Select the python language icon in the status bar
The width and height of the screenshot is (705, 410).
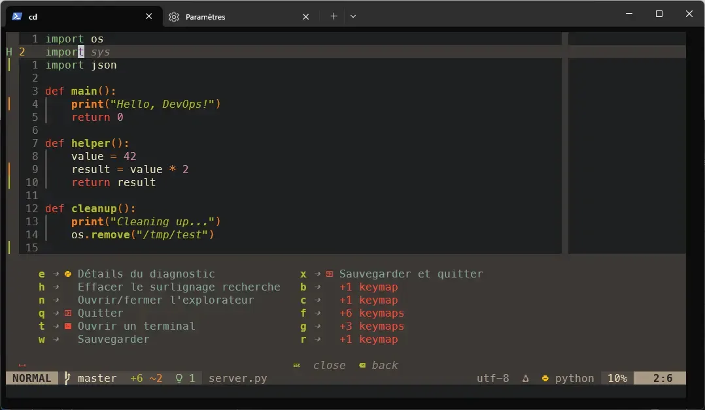(544, 378)
